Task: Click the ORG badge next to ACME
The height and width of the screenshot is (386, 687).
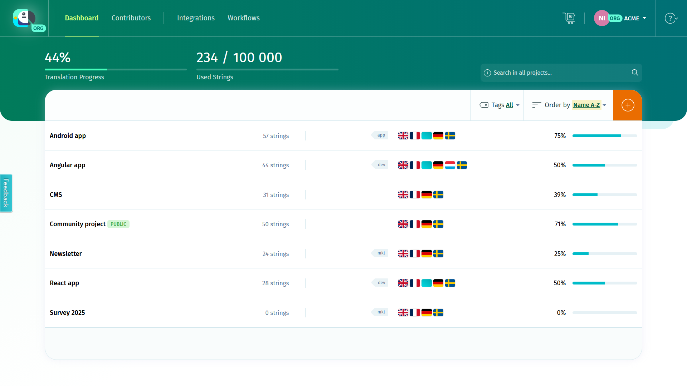Action: pos(615,18)
